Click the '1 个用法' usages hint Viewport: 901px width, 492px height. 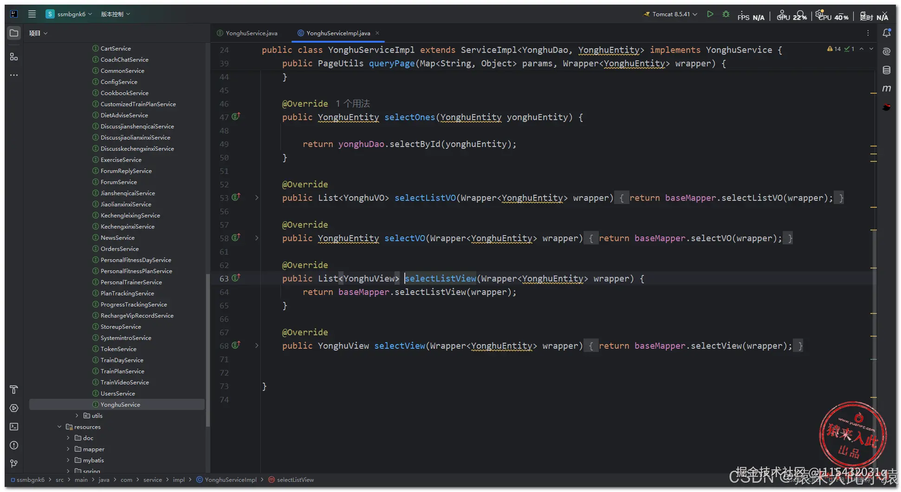pyautogui.click(x=353, y=103)
